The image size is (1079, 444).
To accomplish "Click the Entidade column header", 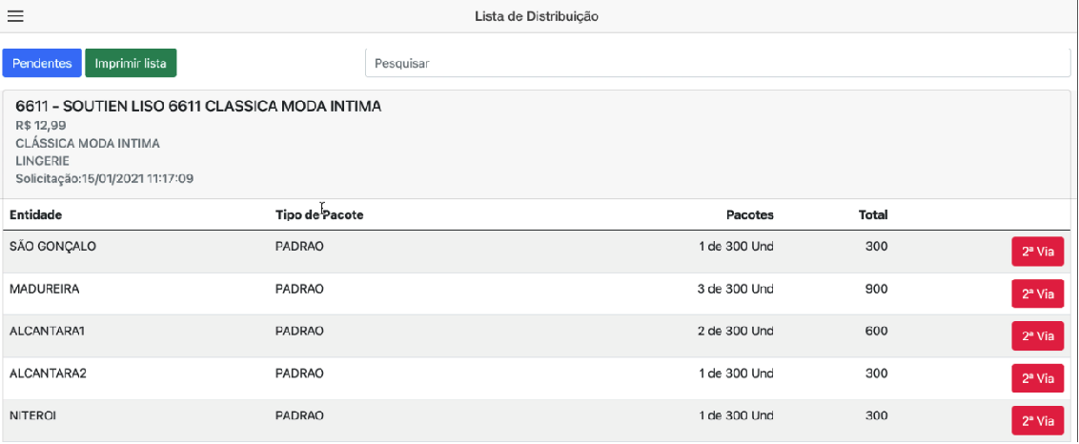I will 36,214.
